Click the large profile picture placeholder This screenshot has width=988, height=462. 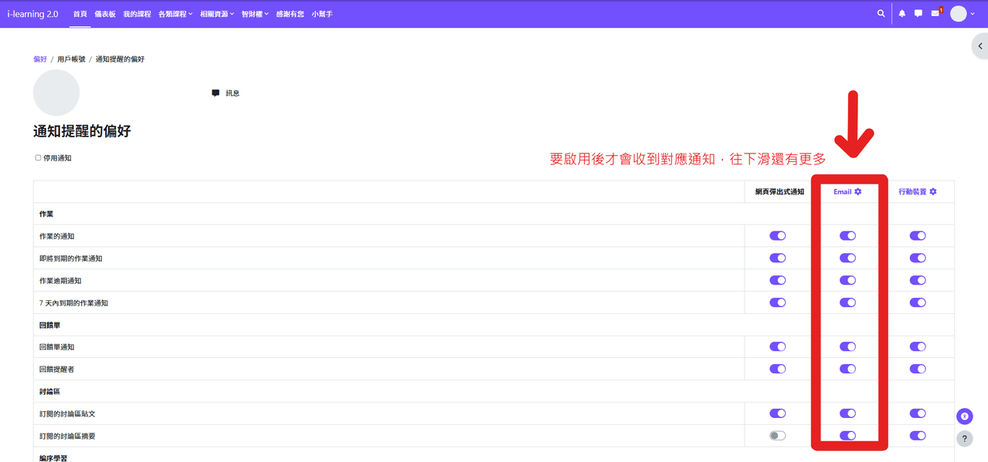point(56,93)
